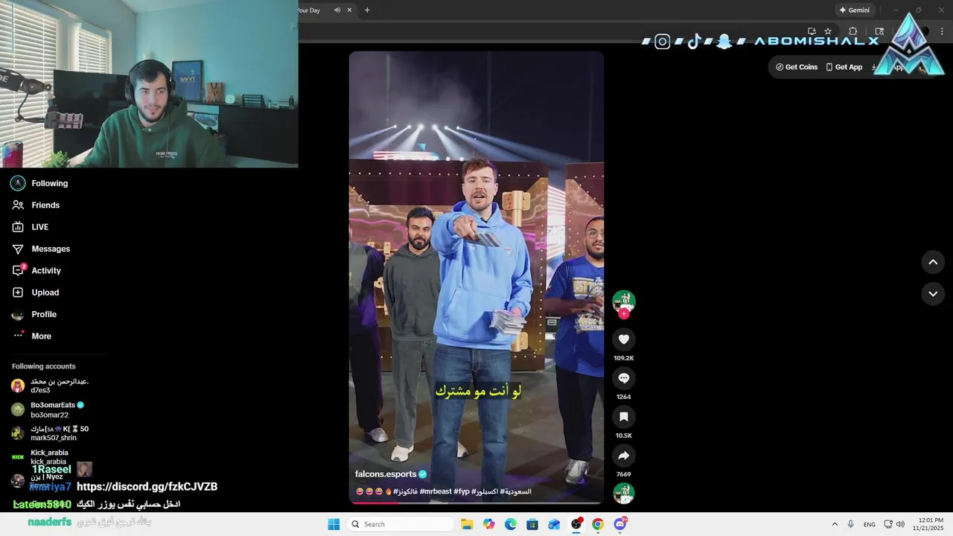Click the #fyp hashtag in caption
This screenshot has width=953, height=536.
tap(462, 492)
